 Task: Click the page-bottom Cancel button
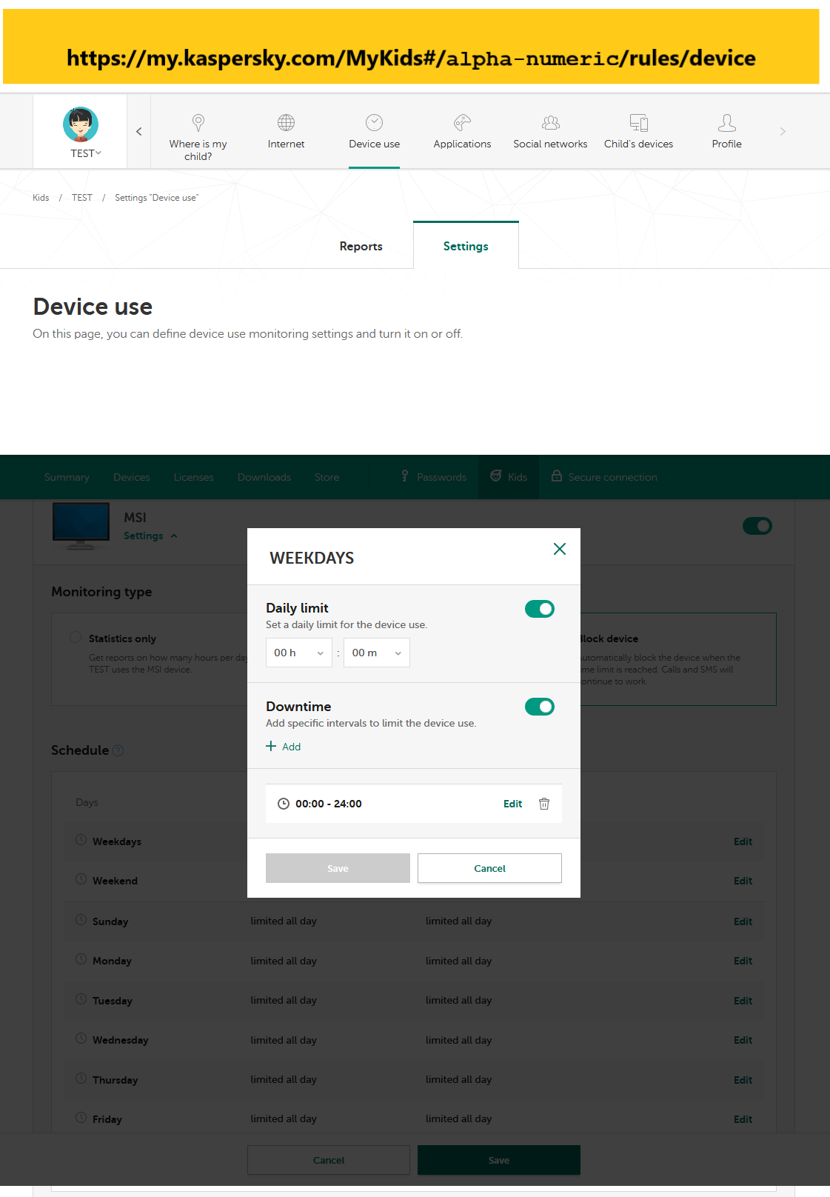(x=329, y=1160)
